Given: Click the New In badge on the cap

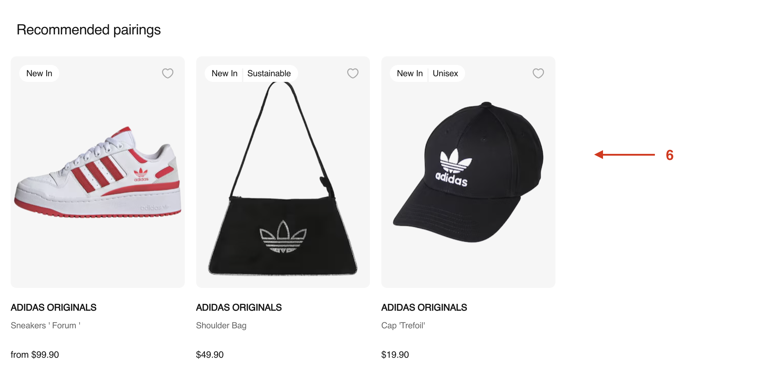Looking at the screenshot, I should [x=410, y=73].
